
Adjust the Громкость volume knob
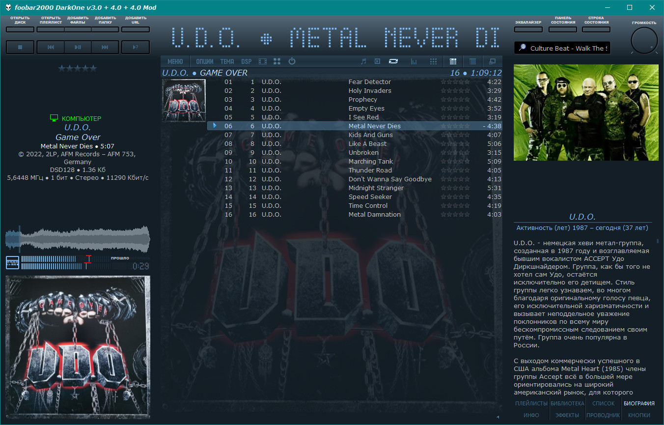click(x=644, y=40)
